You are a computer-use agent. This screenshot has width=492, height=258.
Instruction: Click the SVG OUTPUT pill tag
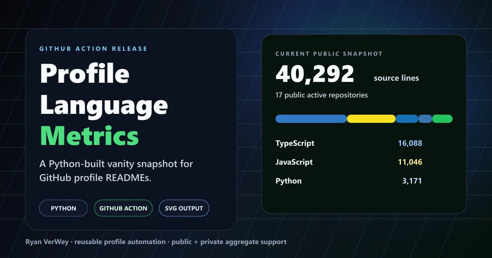184,208
